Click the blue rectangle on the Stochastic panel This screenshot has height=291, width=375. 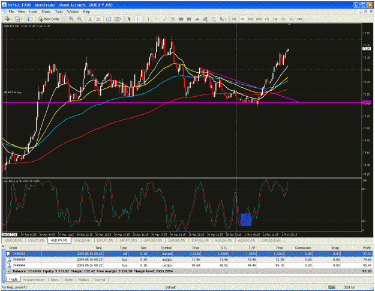[x=245, y=219]
